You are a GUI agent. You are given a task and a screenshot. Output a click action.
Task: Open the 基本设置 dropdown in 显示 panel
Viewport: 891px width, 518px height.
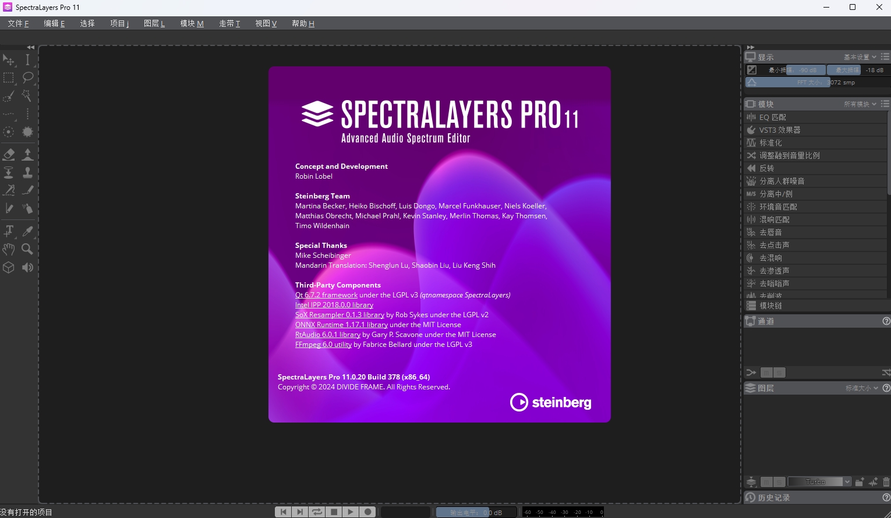[857, 56]
